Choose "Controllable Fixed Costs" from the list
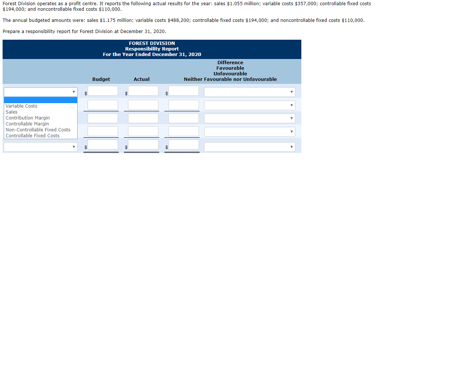 pyautogui.click(x=32, y=135)
